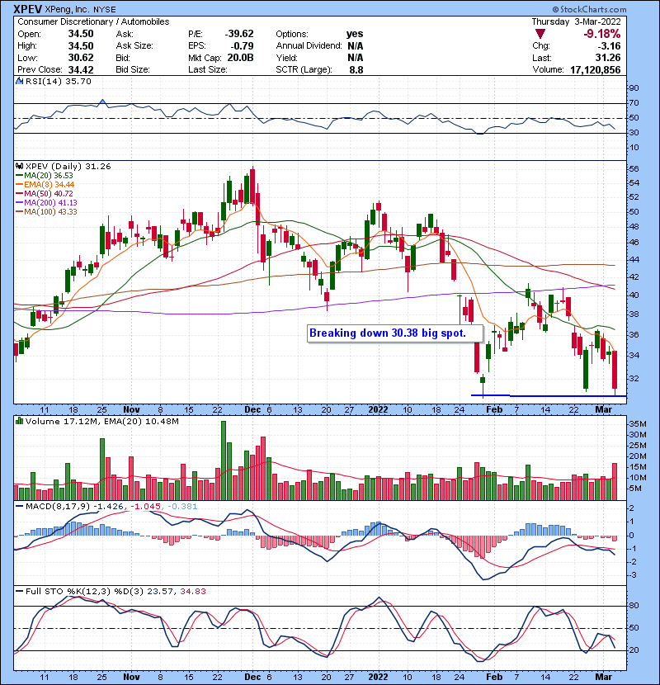The width and height of the screenshot is (660, 685).
Task: Click the MACD(8,17,9) indicator label
Action: tap(58, 507)
